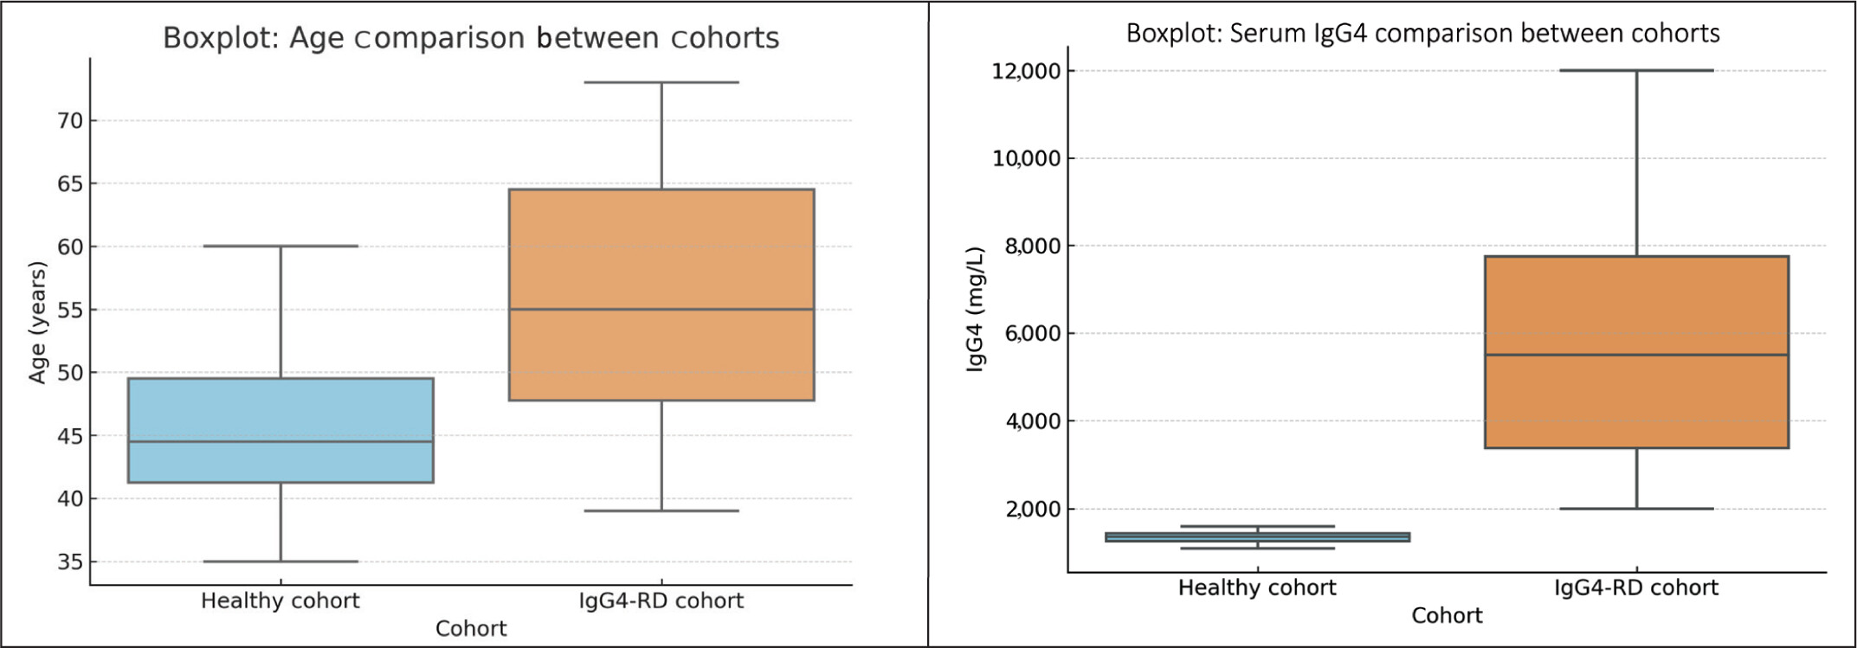
Task: Click the thin blue Healthy cohort IgG4 box
Action: tap(1257, 537)
